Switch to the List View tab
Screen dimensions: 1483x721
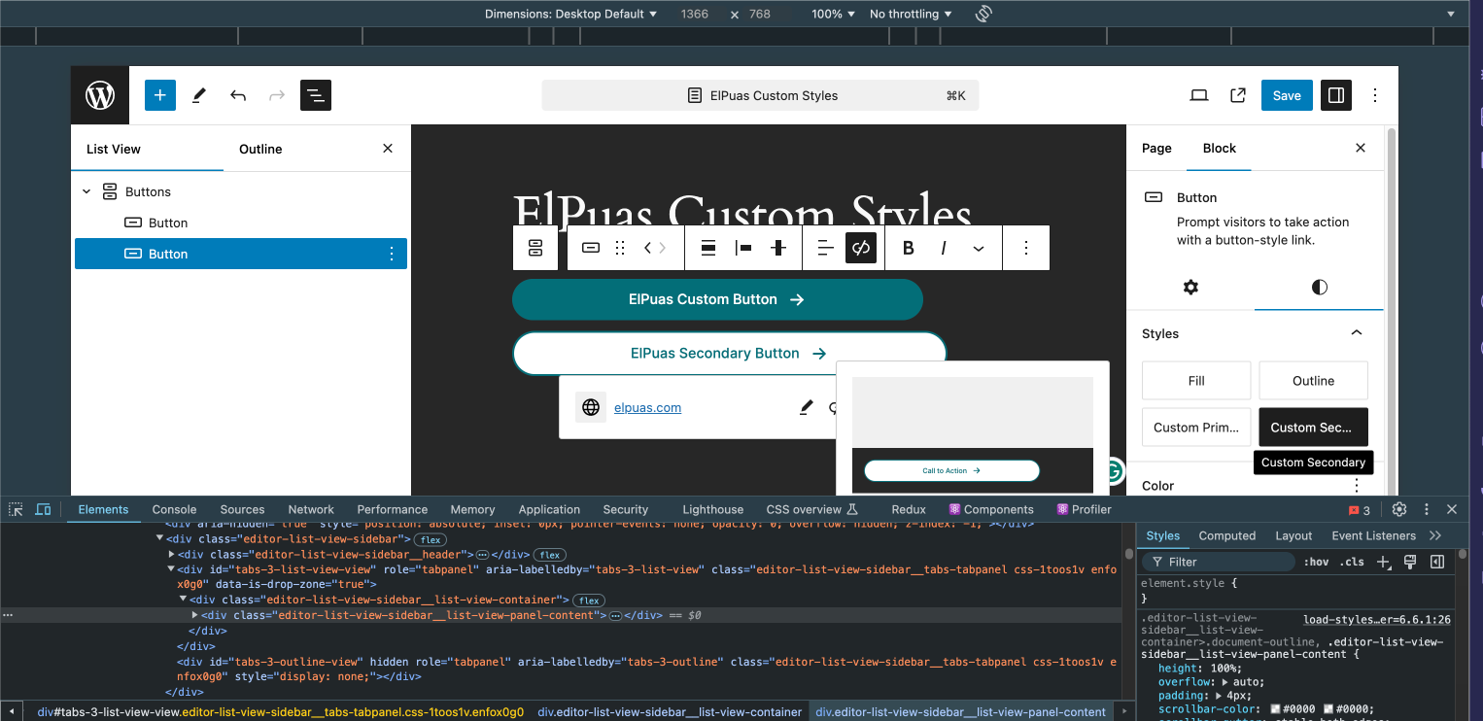pyautogui.click(x=114, y=149)
